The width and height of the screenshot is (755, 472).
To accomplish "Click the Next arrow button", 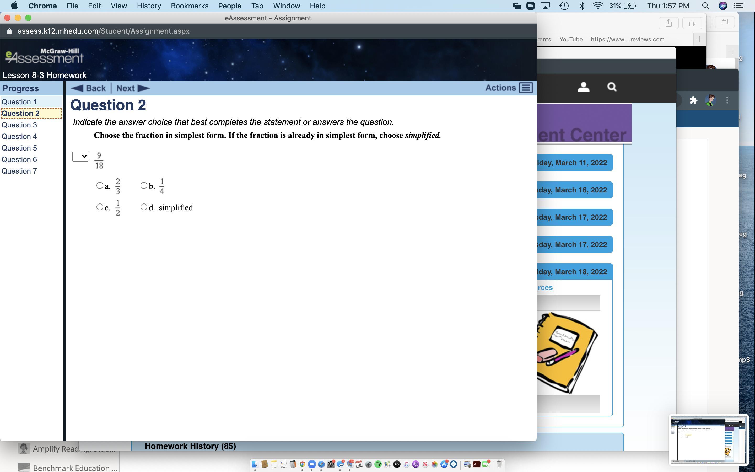I will [133, 88].
